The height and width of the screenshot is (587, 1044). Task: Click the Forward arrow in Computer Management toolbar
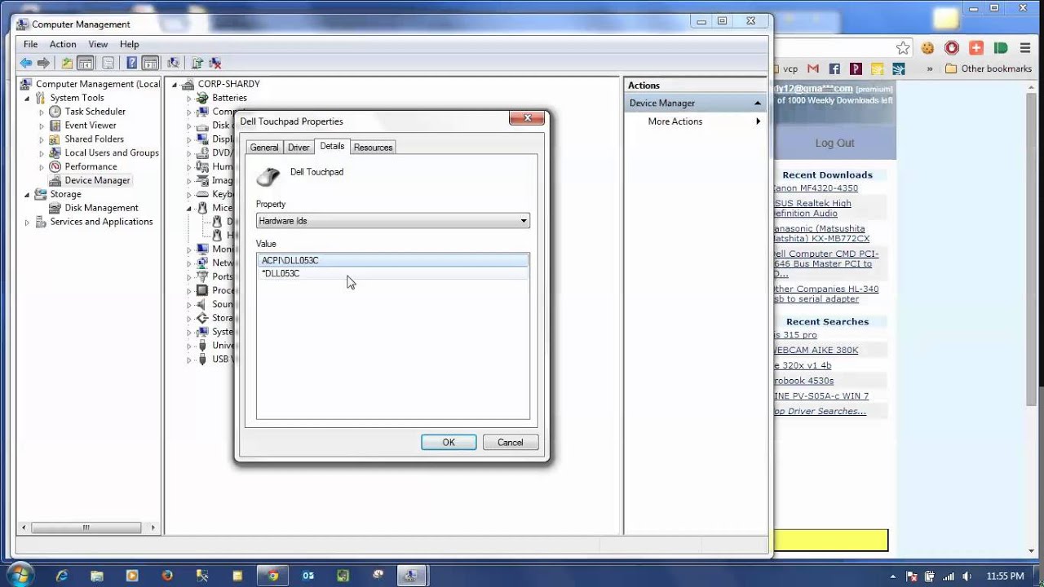click(44, 63)
